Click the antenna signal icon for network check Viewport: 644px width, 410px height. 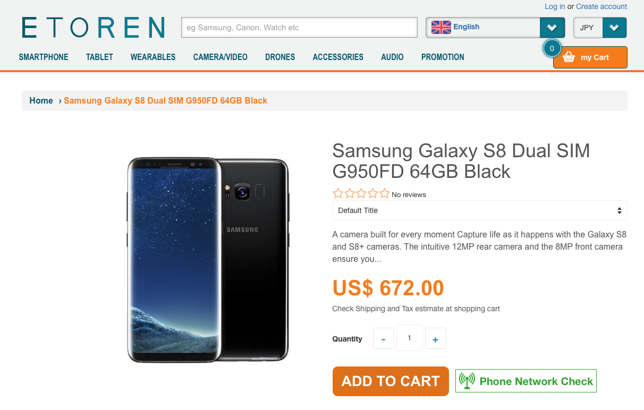coord(467,381)
